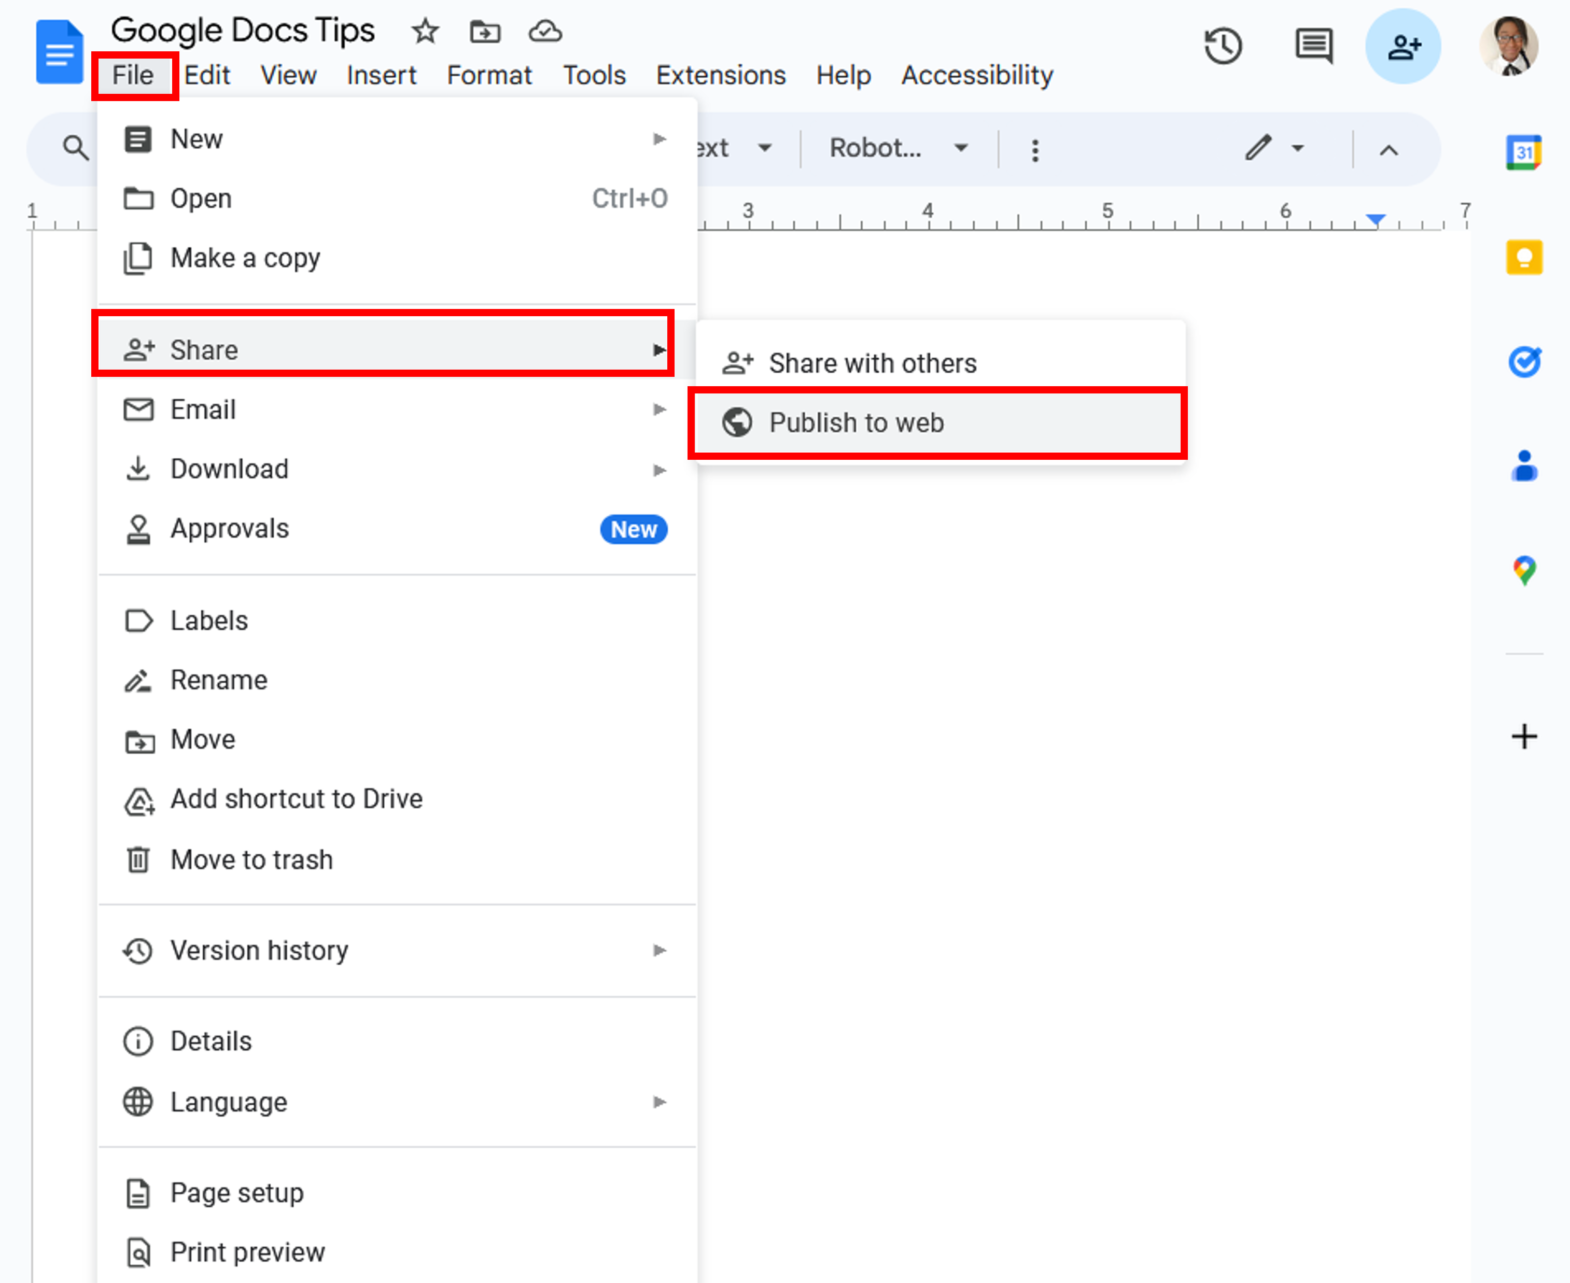Click the blue share people button

click(1403, 46)
